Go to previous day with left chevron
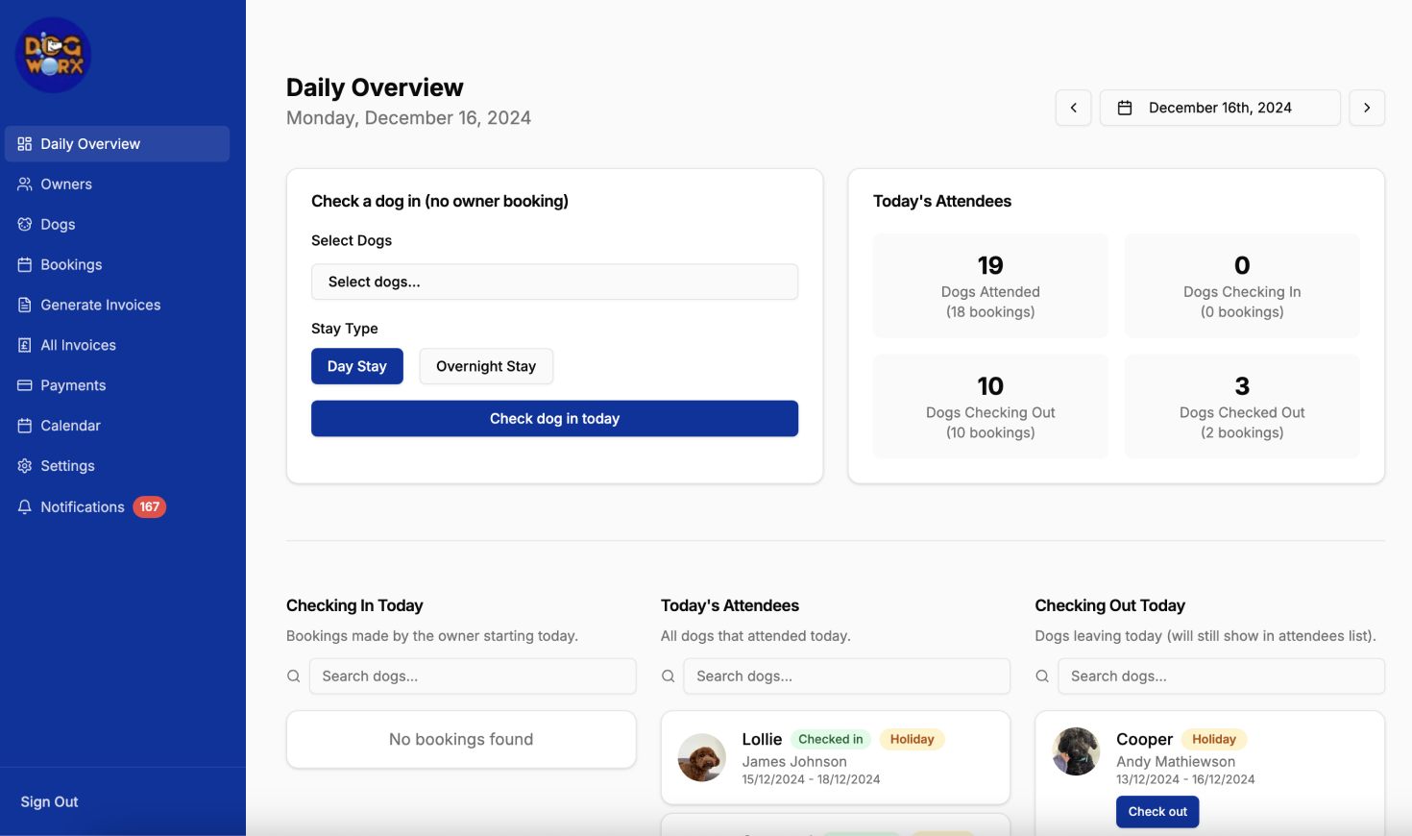This screenshot has height=836, width=1412. [x=1073, y=108]
